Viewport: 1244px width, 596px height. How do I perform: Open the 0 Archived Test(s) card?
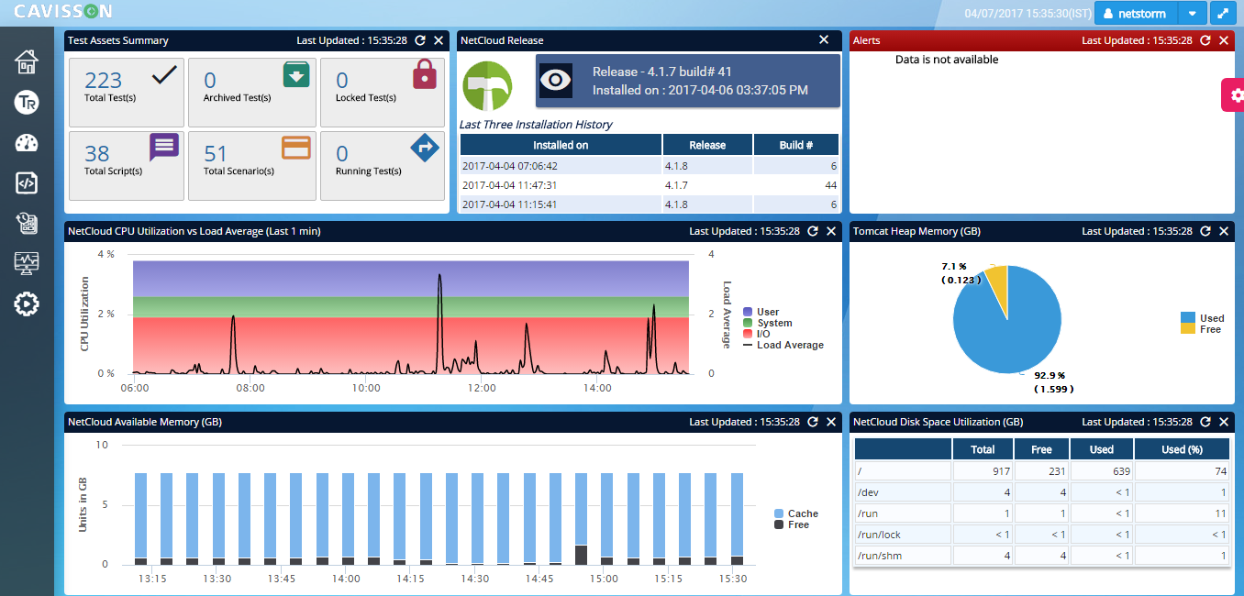pos(252,93)
